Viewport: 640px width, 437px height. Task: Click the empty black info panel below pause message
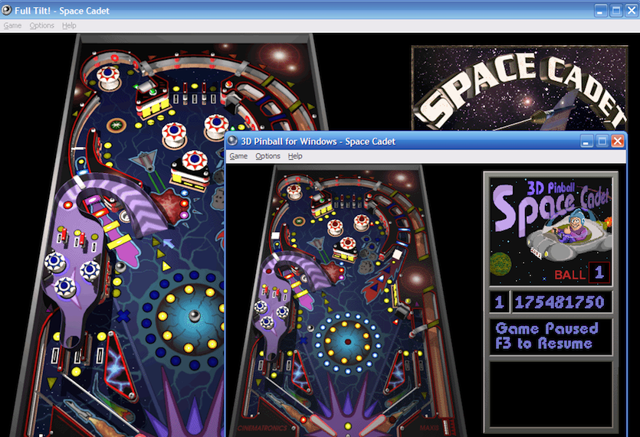click(550, 394)
